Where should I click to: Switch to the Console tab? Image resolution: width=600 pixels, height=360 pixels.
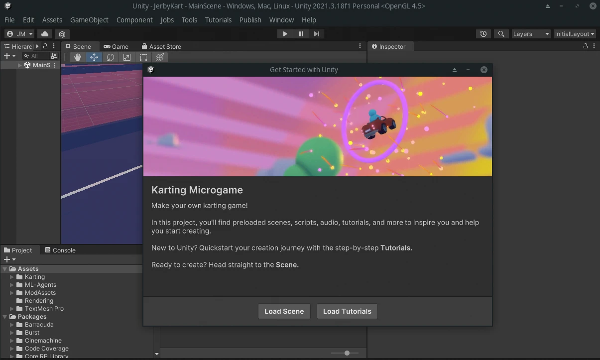tap(60, 250)
